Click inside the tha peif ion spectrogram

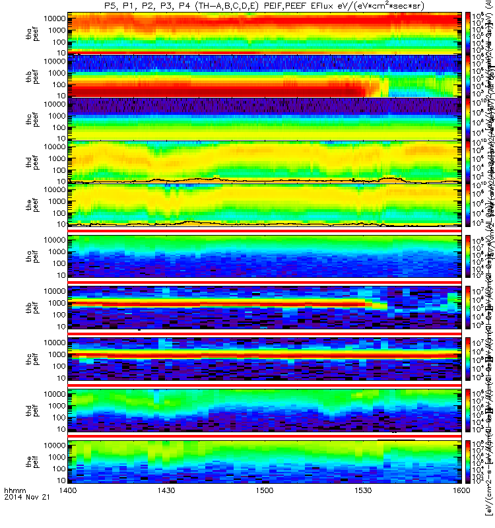pos(265,256)
